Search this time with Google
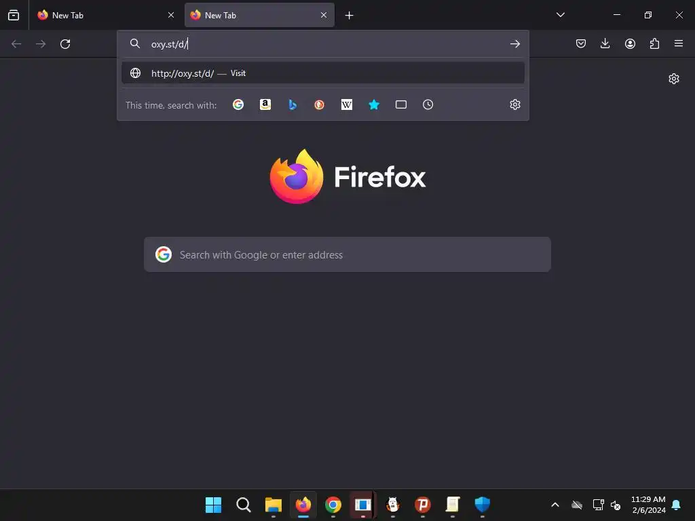 pyautogui.click(x=238, y=104)
